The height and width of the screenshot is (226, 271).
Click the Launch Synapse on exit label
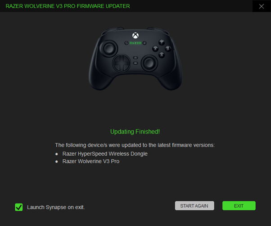pyautogui.click(x=56, y=207)
